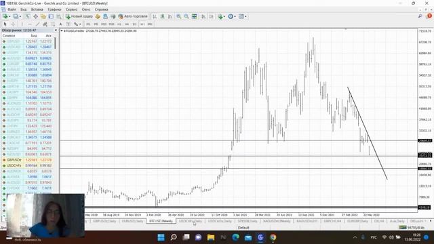Switch chart to bar chart view
The image size is (434, 244).
tap(155, 16)
